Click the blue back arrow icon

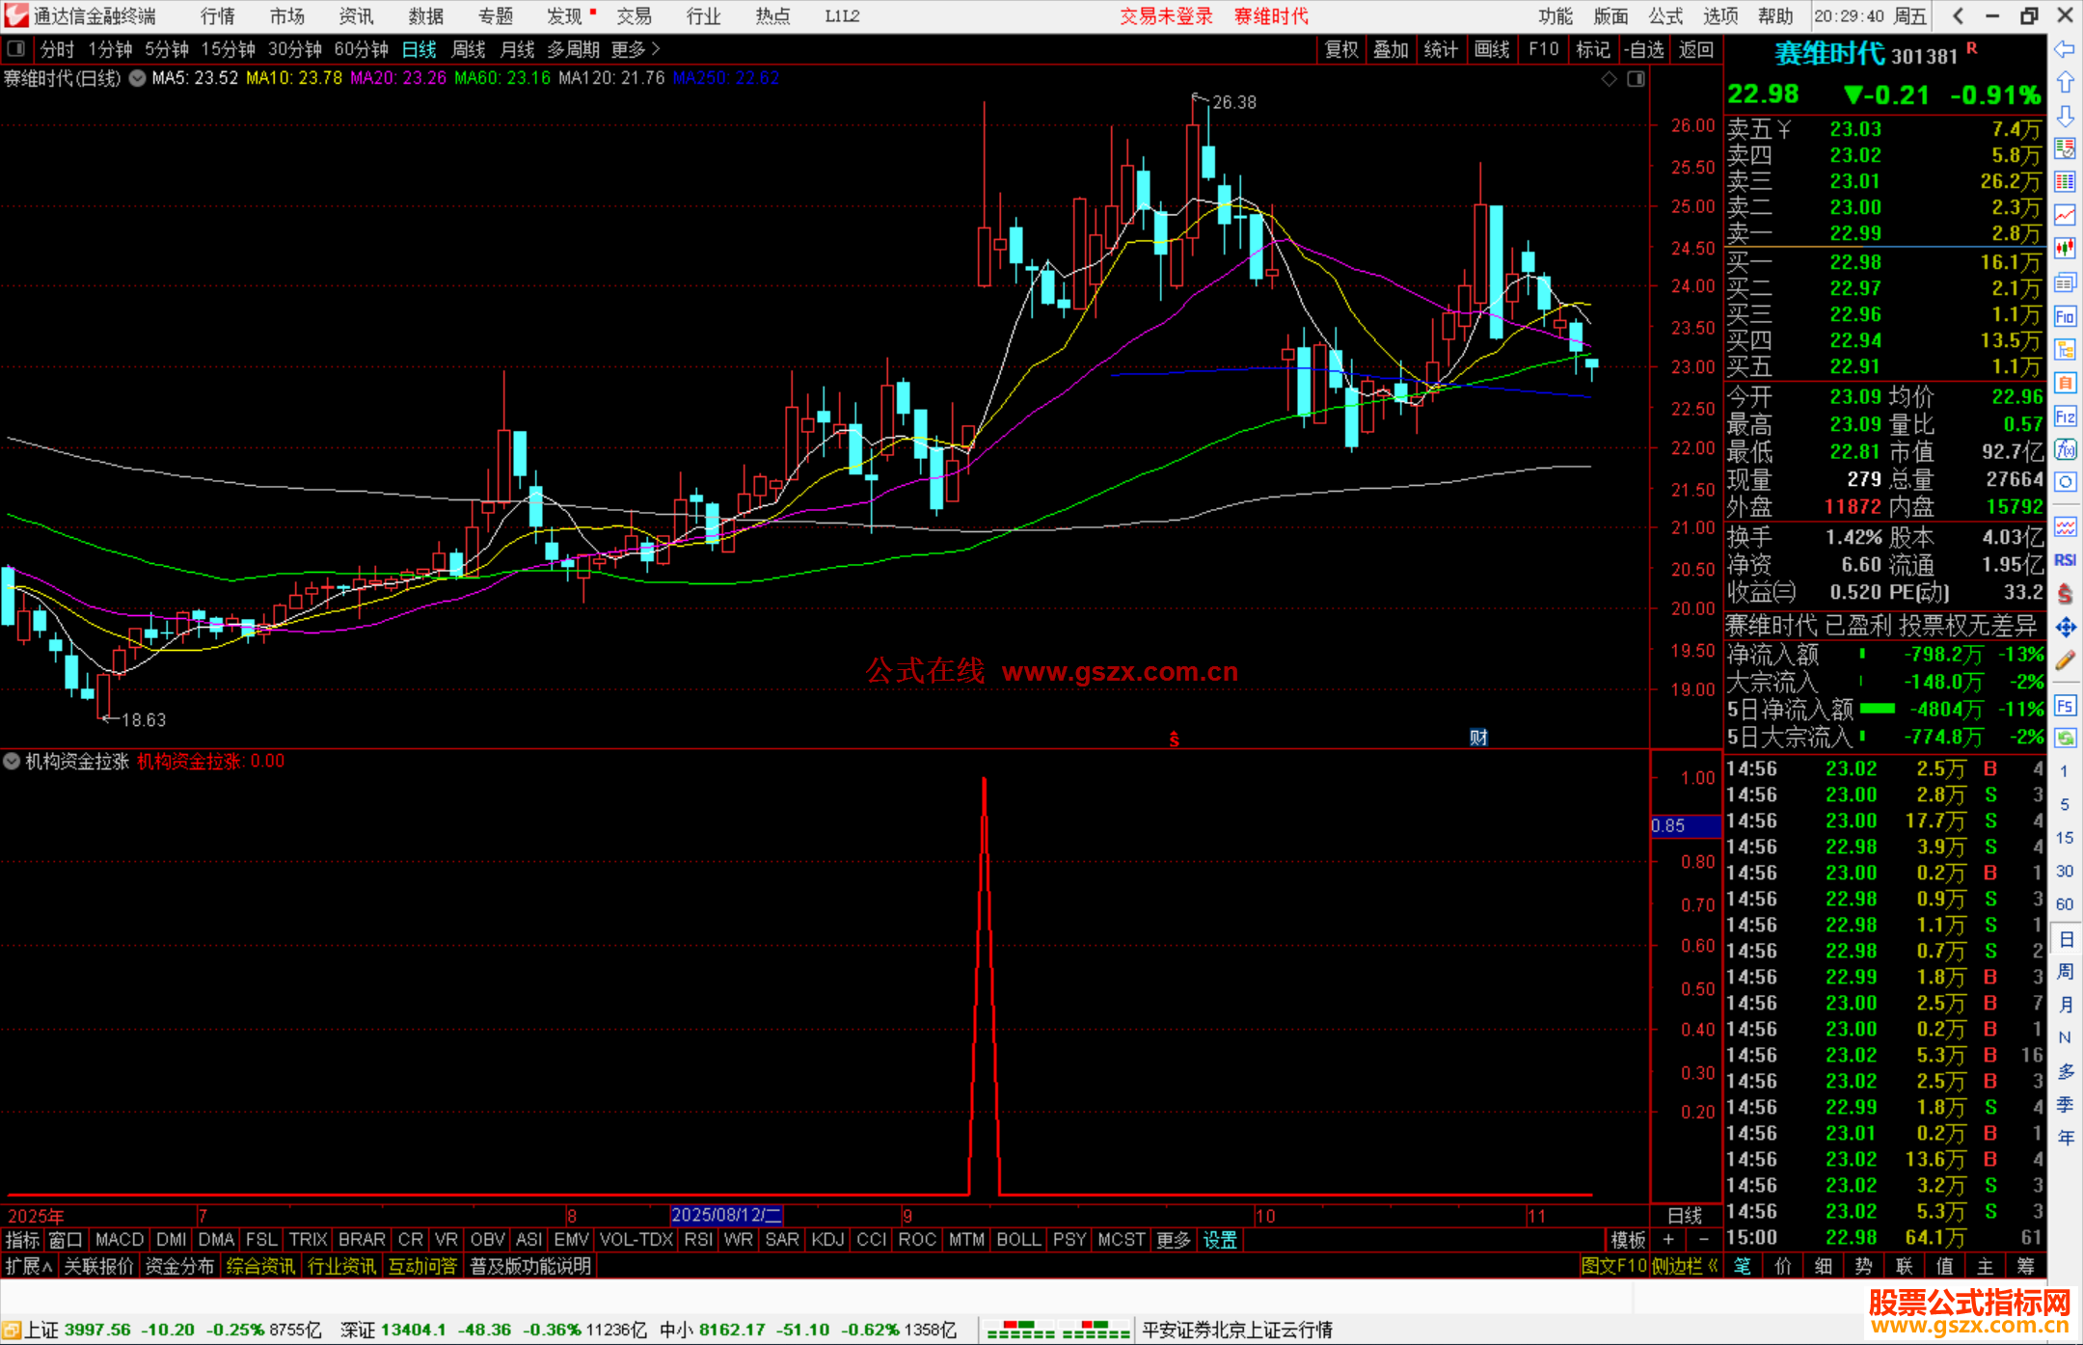click(x=2065, y=49)
